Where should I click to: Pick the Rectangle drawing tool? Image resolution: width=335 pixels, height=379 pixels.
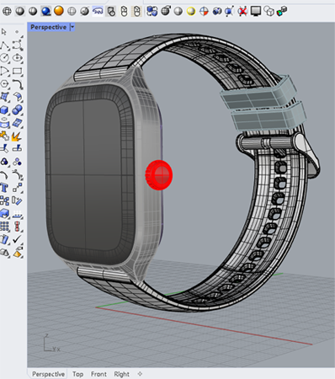18,71
